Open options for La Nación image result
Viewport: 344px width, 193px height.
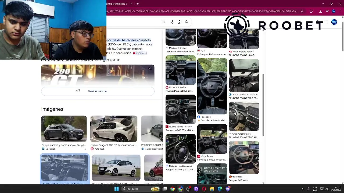(85, 149)
